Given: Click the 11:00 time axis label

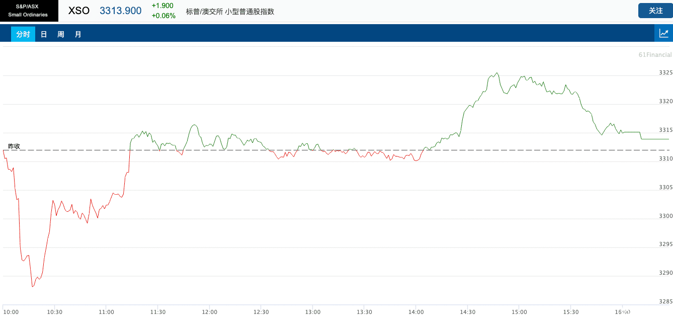Looking at the screenshot, I should point(106,312).
